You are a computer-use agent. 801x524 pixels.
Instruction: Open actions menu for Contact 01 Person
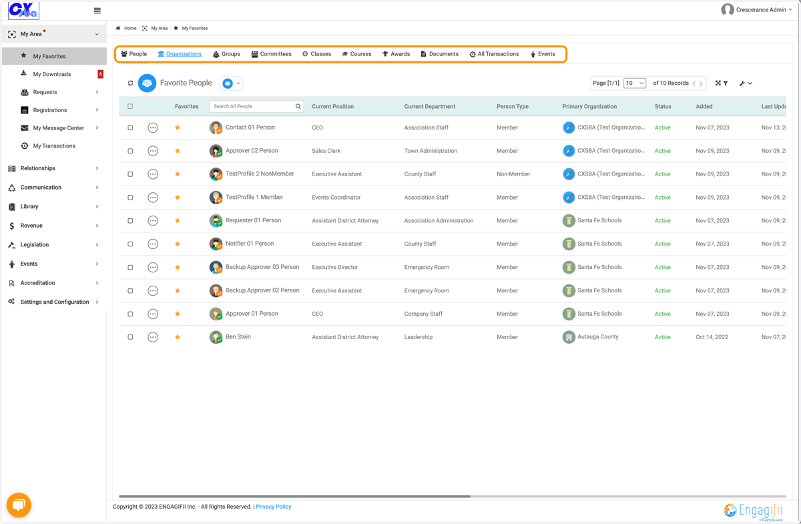(153, 127)
